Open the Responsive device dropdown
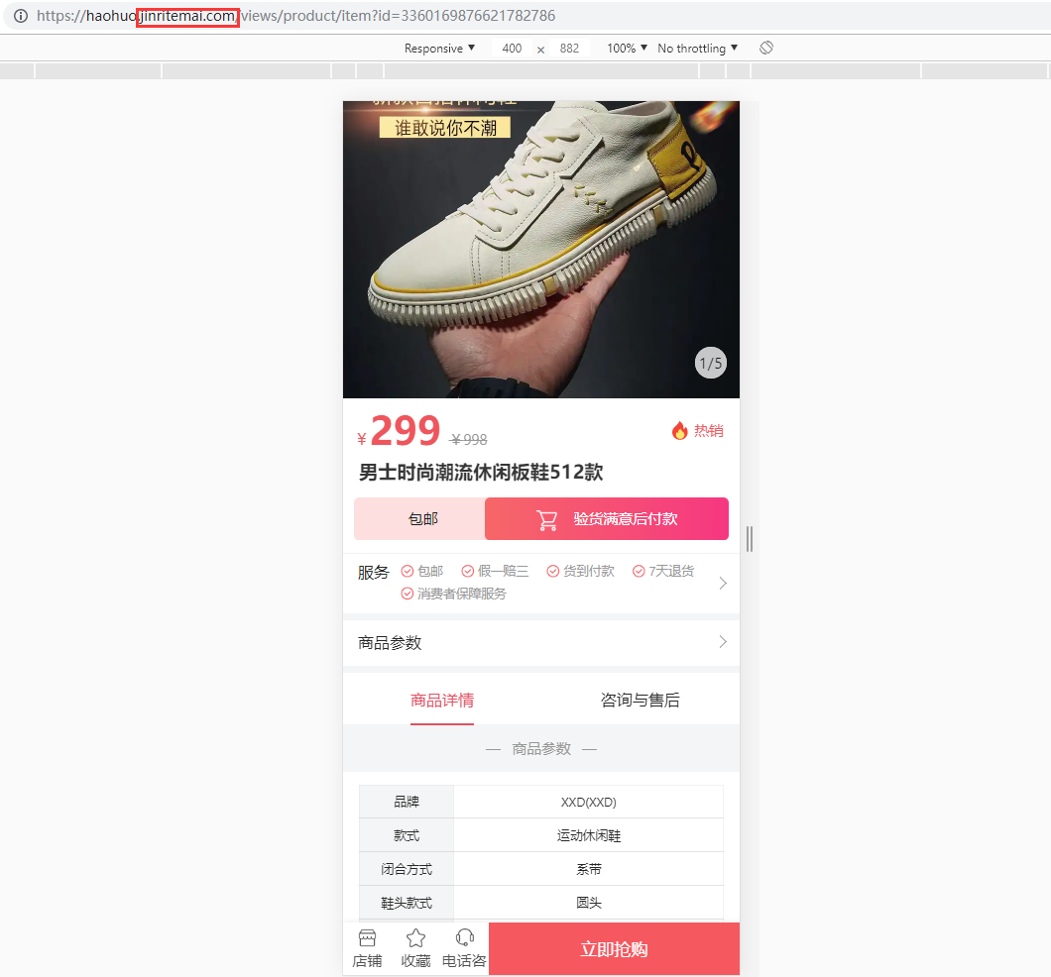 (x=439, y=49)
